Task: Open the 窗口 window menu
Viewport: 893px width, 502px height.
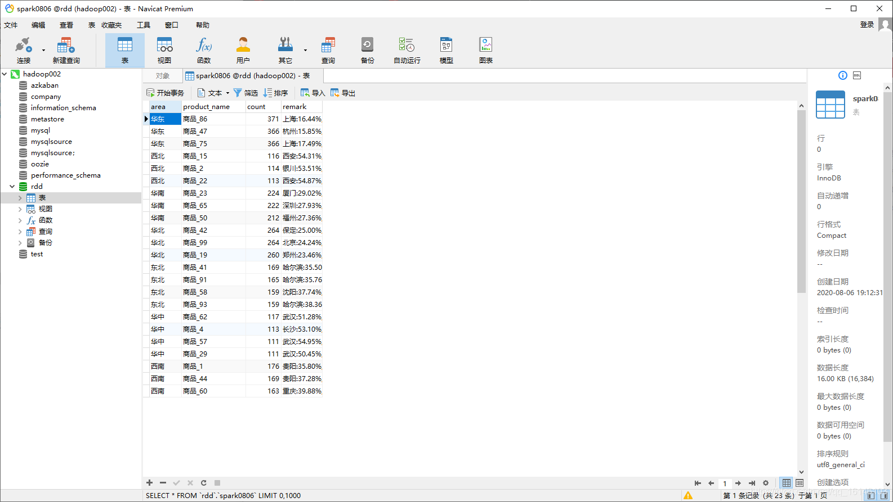Action: [x=172, y=25]
